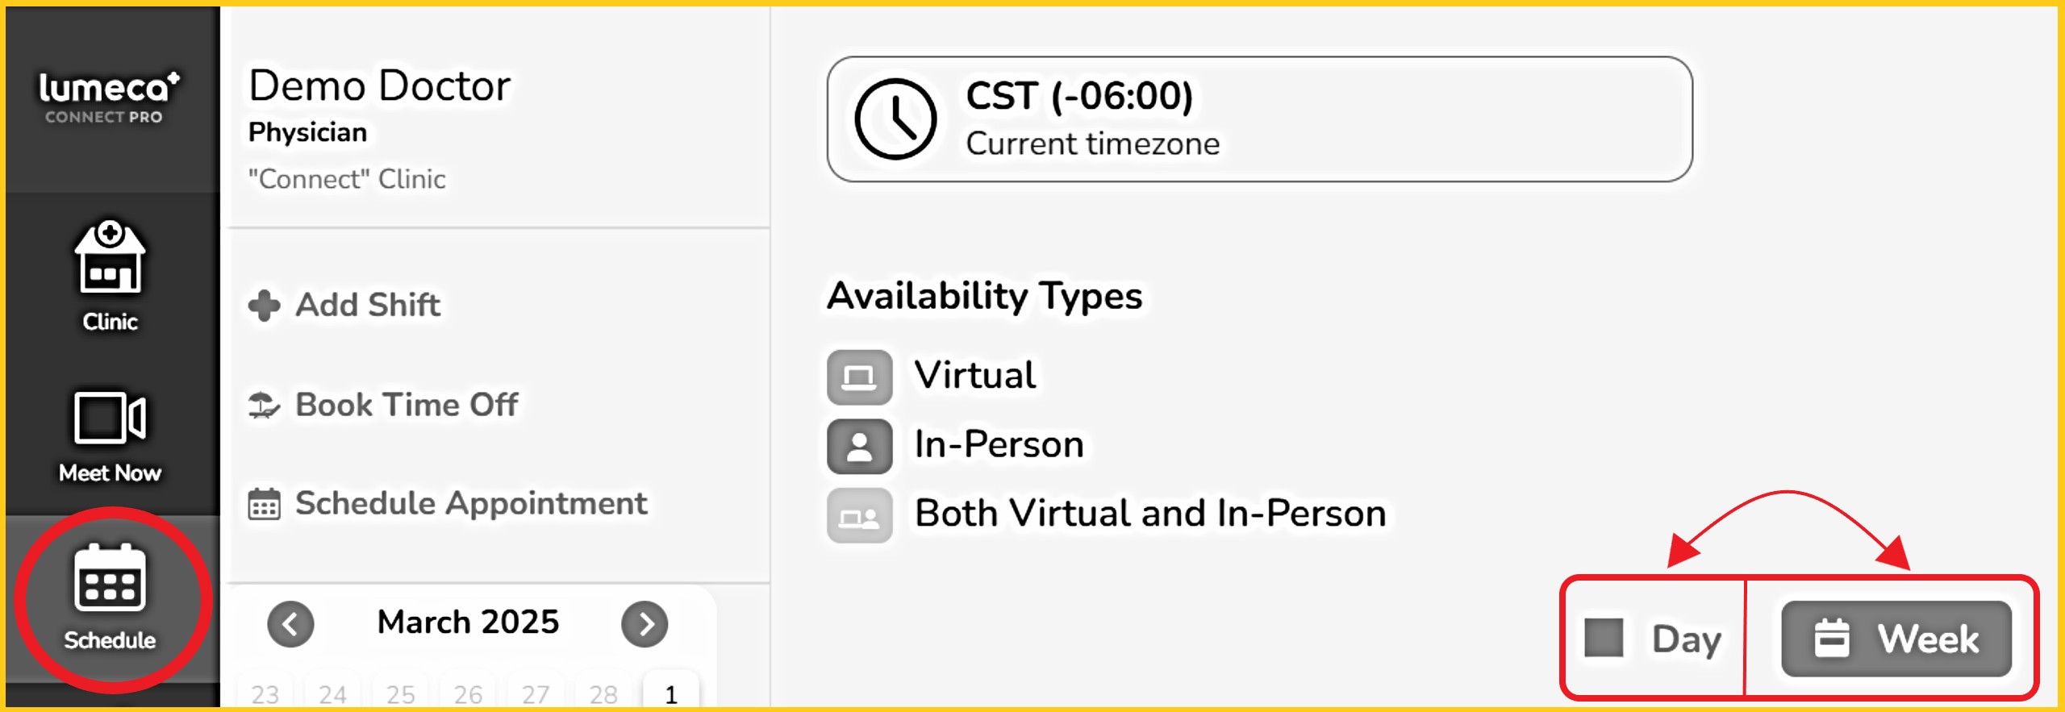This screenshot has width=2065, height=712.
Task: Click the Lumeca Connect Pro logo
Action: click(x=110, y=97)
